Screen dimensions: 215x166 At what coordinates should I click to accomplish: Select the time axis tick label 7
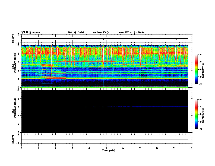pyautogui.click(x=140, y=148)
